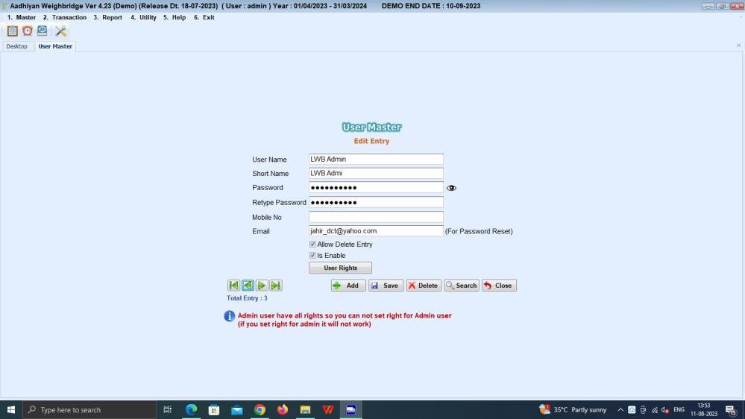745x419 pixels.
Task: Go to the next record
Action: [262, 286]
